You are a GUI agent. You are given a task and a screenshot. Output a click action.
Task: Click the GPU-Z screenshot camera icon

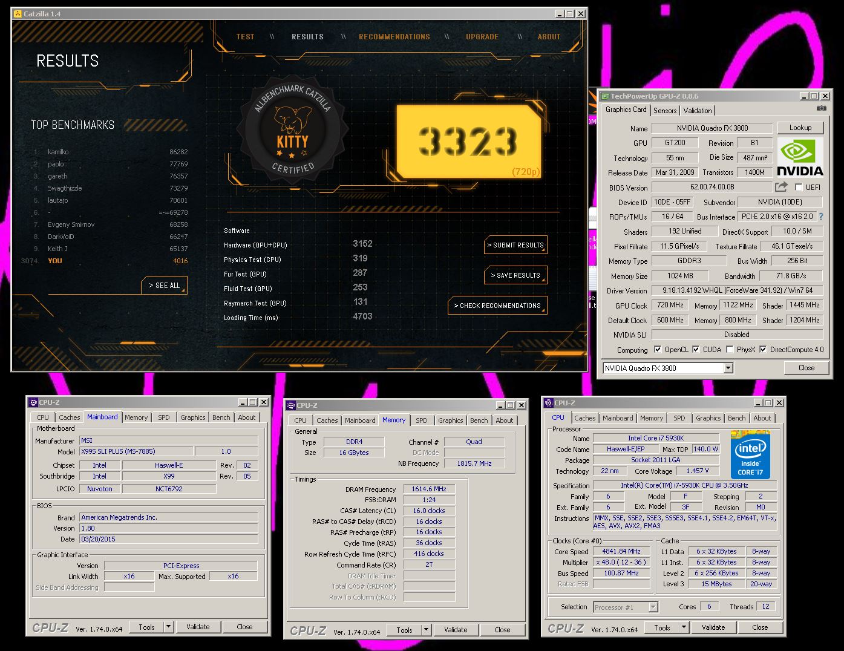821,108
